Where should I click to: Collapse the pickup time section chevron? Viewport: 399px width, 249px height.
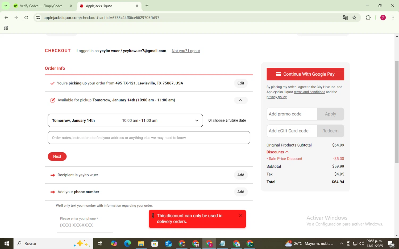point(241,100)
